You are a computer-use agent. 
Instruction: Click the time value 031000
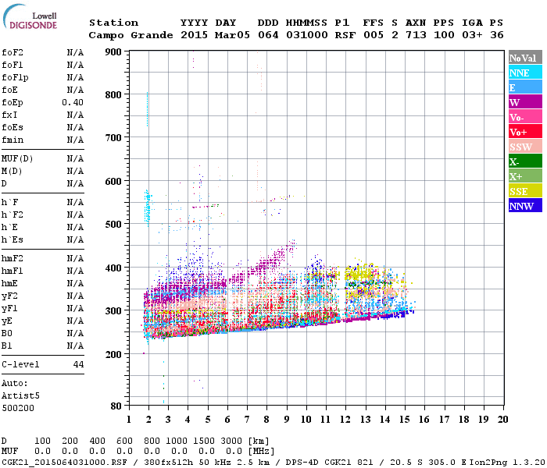point(307,35)
